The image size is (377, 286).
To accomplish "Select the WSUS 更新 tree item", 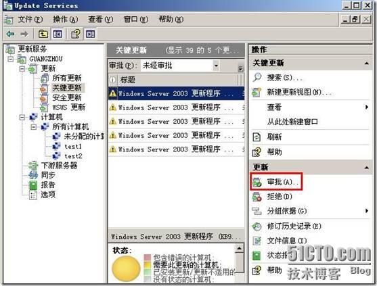I will [x=69, y=107].
